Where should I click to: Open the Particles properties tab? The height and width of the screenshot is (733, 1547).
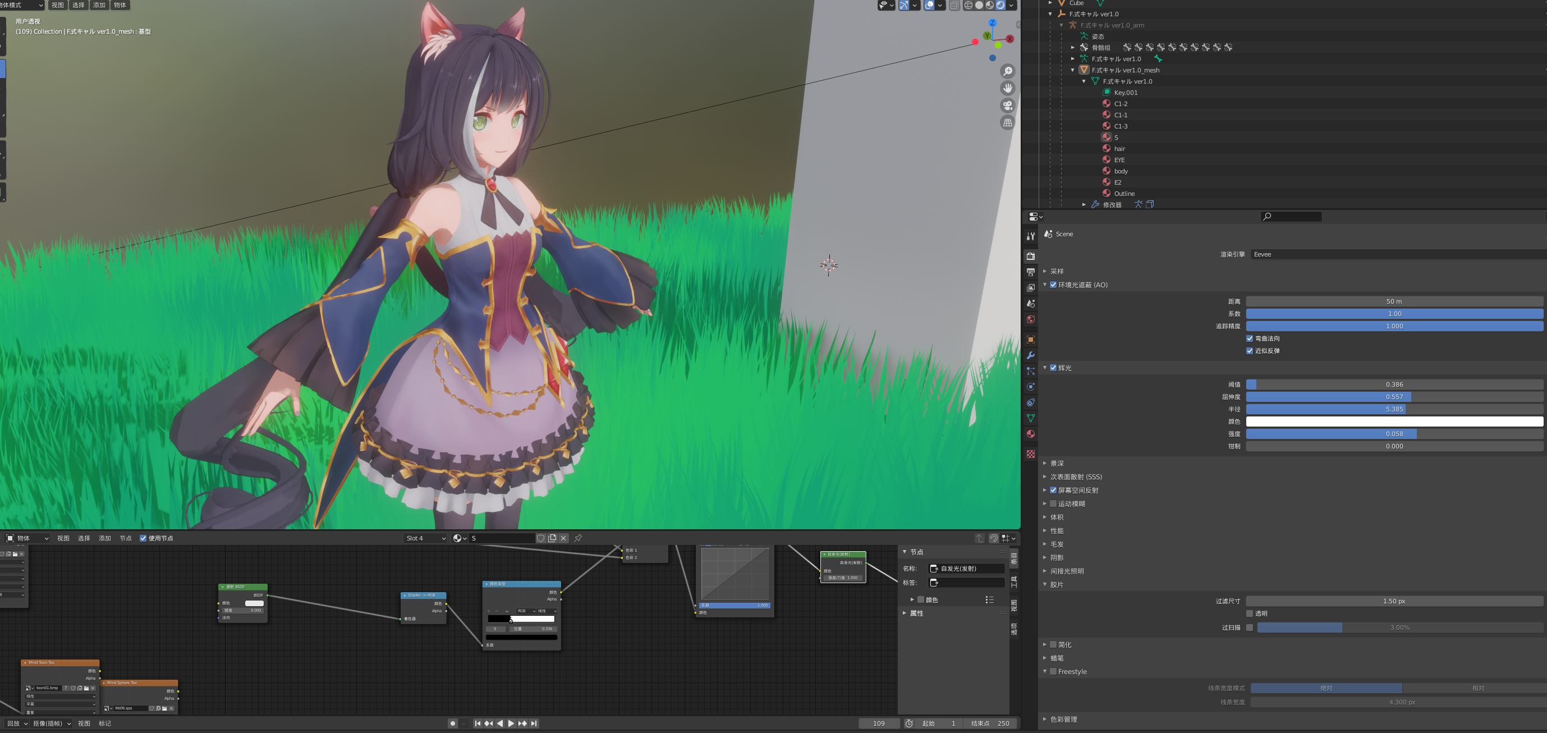click(x=1031, y=370)
